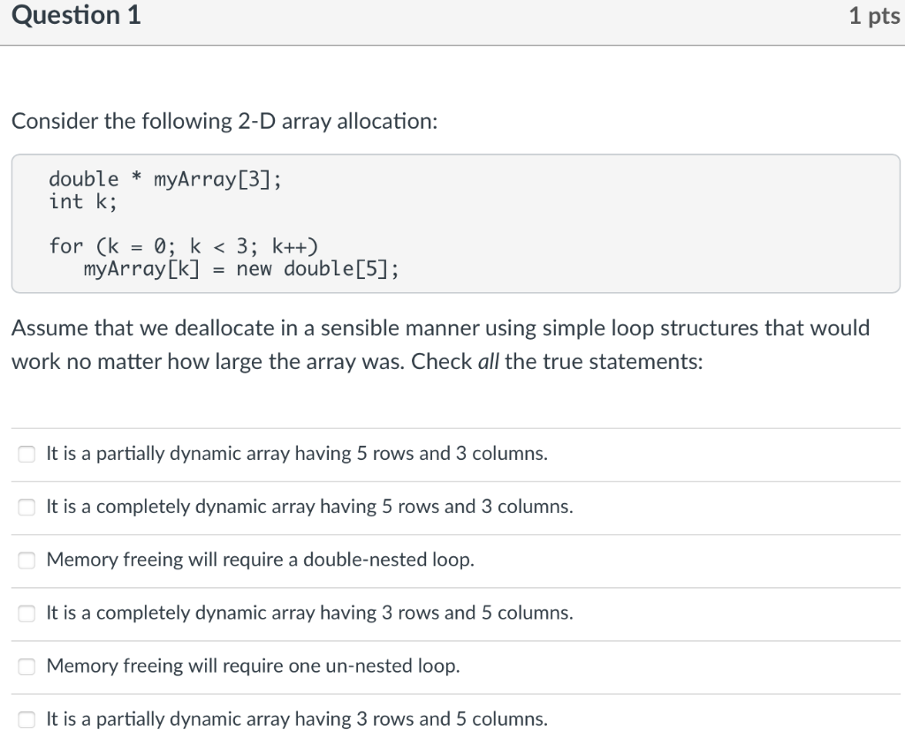Check the '5 rows and 3 columns' completely dynamic option
Viewport: 905px width, 745px height.
click(x=27, y=507)
